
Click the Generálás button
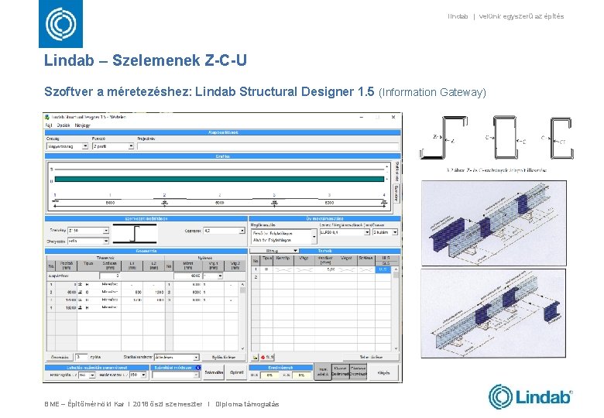click(x=60, y=357)
